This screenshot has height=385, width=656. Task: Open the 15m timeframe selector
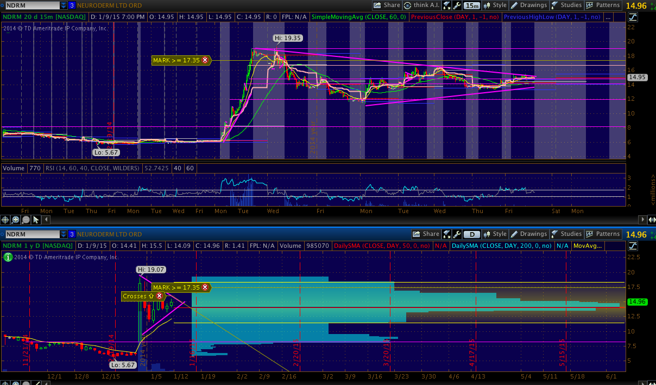point(472,5)
